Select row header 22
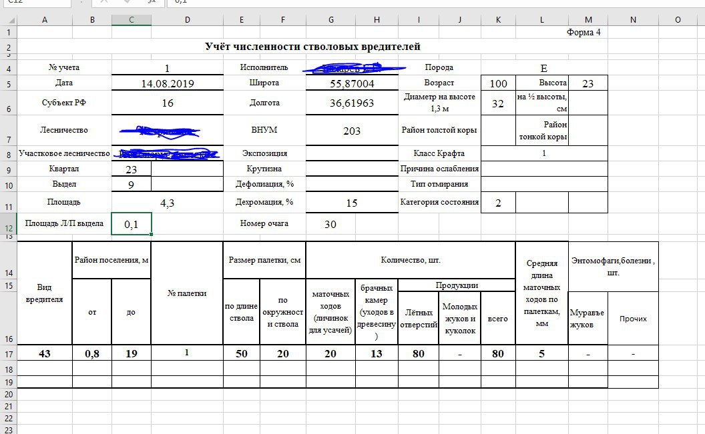 coord(9,418)
